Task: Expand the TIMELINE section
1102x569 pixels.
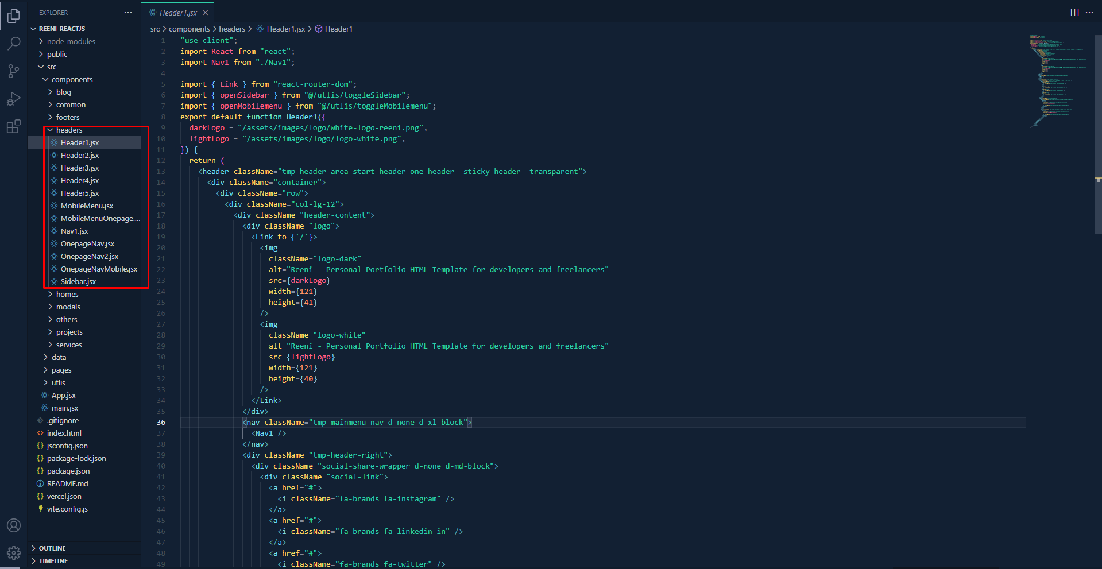Action: 53,561
